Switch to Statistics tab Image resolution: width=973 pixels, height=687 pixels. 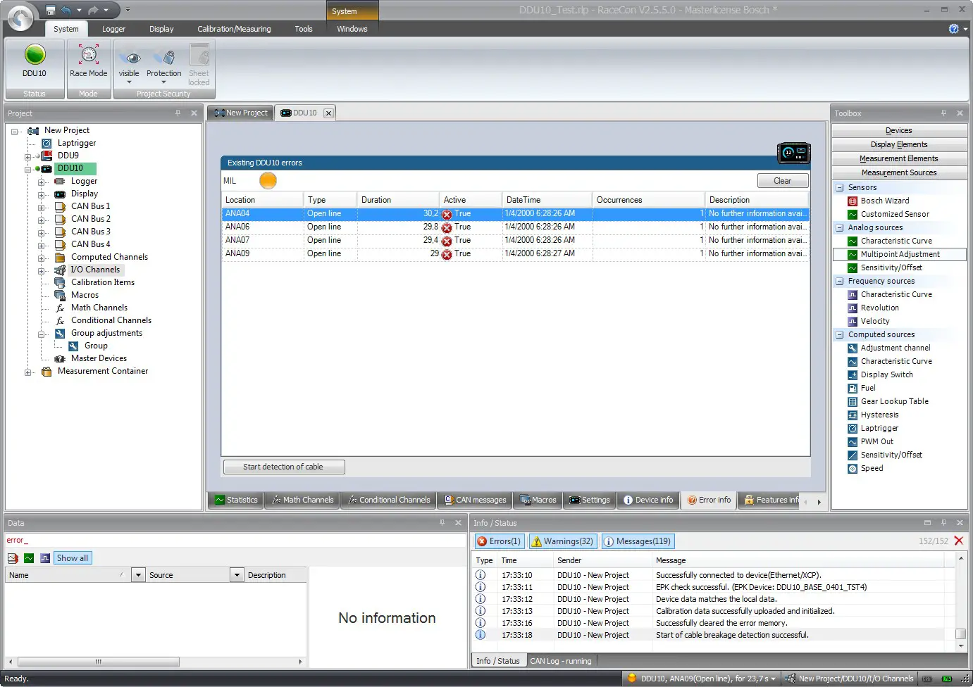(x=236, y=500)
